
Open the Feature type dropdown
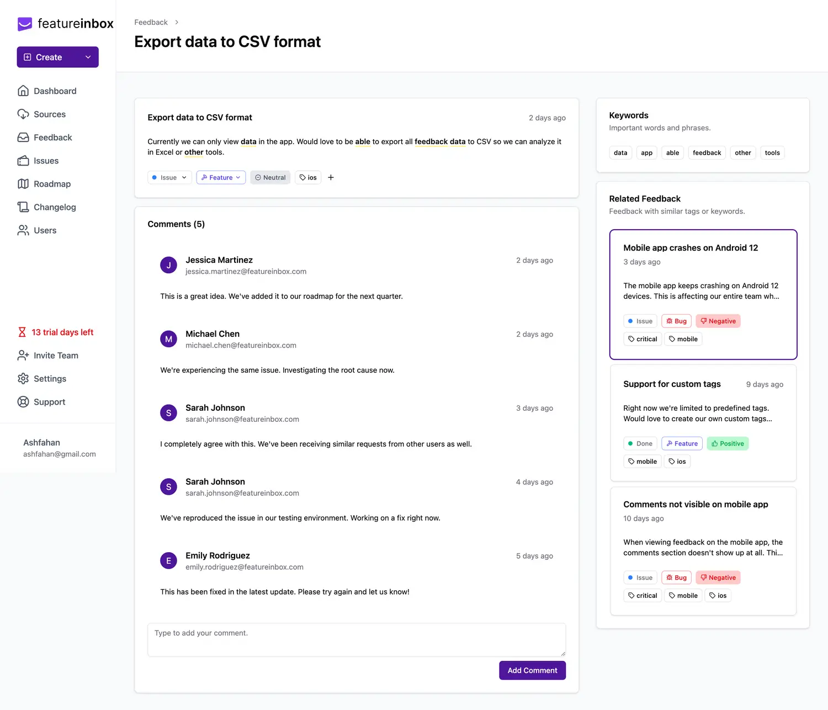pos(221,177)
